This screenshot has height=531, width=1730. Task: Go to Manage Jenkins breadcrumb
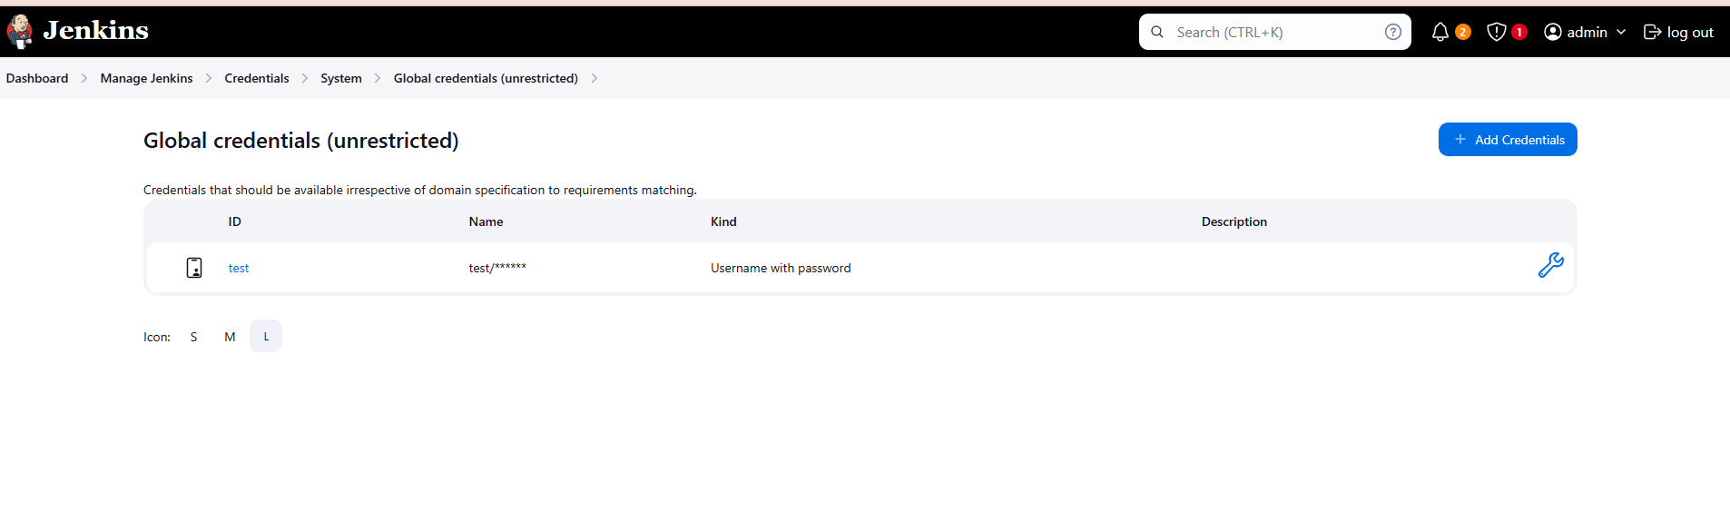(x=146, y=79)
